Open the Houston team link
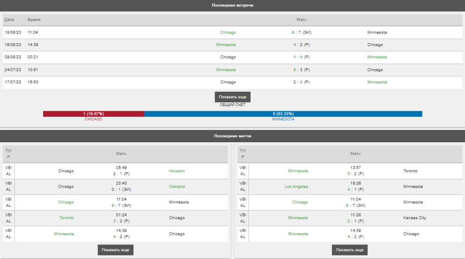Image resolution: width=465 pixels, height=259 pixels. click(177, 171)
